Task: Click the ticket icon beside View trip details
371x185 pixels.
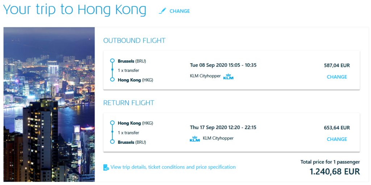Action: click(x=106, y=167)
